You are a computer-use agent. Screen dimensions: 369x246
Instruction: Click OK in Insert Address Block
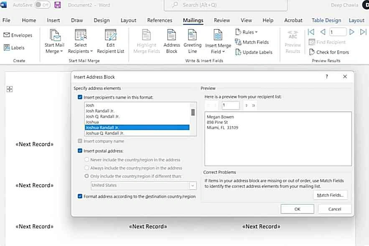297,209
